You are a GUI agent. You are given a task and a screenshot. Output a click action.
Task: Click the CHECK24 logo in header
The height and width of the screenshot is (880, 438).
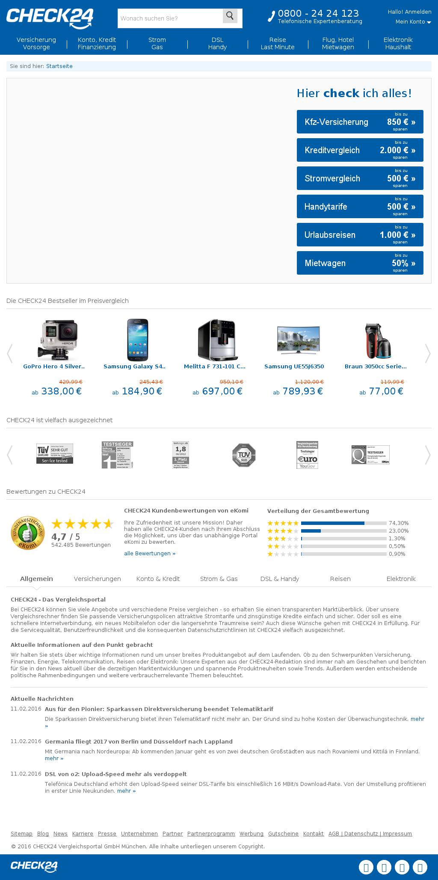(x=50, y=18)
